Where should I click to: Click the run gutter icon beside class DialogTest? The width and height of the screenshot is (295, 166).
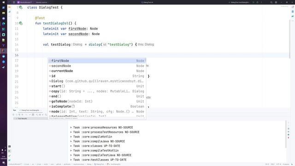click(21, 7)
